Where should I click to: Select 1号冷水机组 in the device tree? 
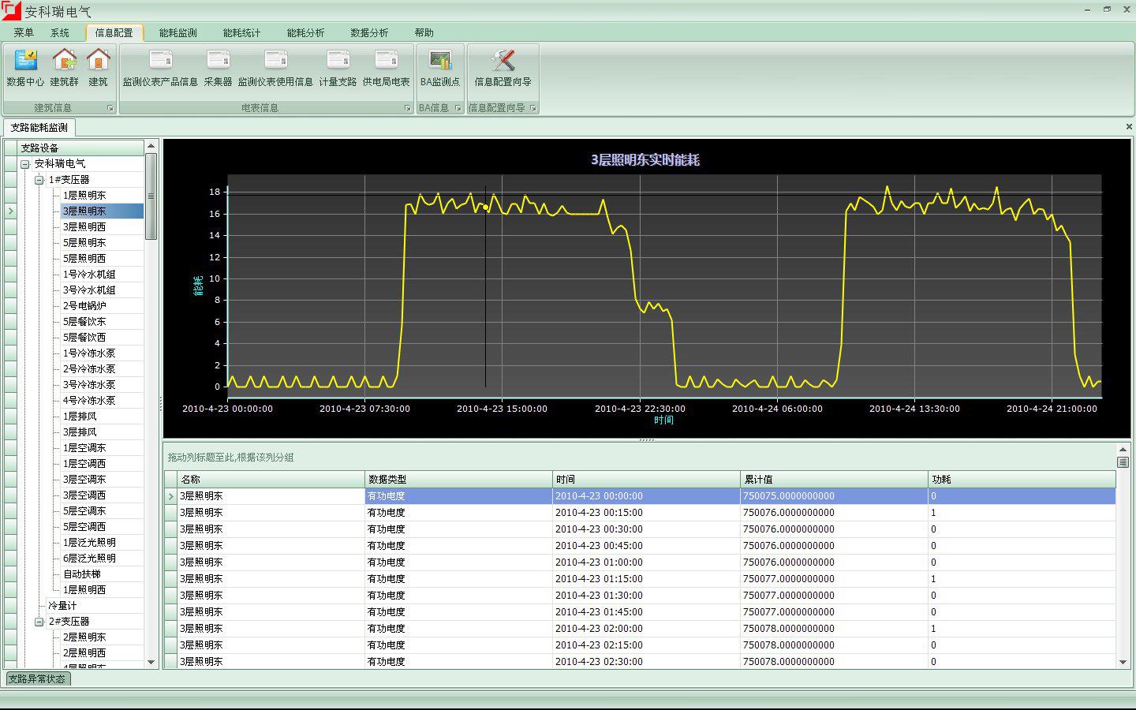(89, 275)
